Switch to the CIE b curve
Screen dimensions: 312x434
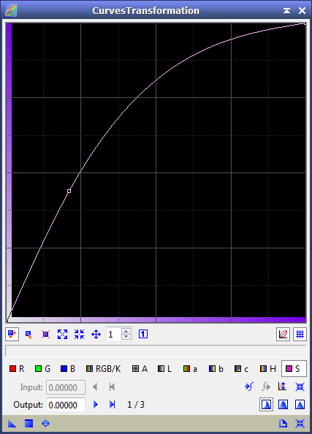coord(216,369)
